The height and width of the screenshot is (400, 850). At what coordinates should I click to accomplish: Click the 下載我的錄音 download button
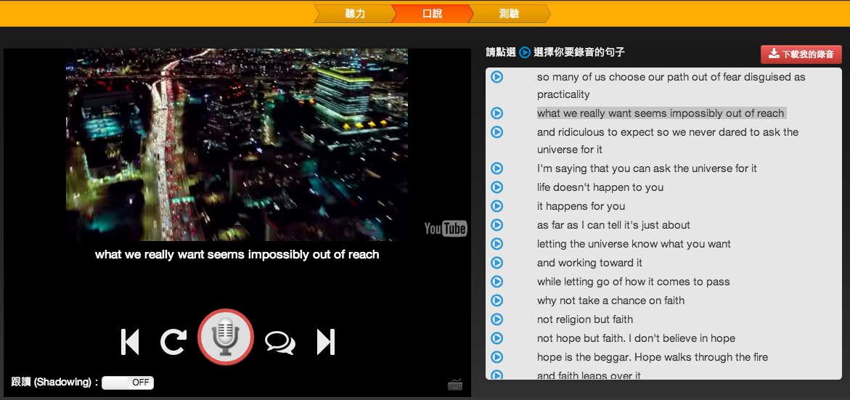[801, 54]
